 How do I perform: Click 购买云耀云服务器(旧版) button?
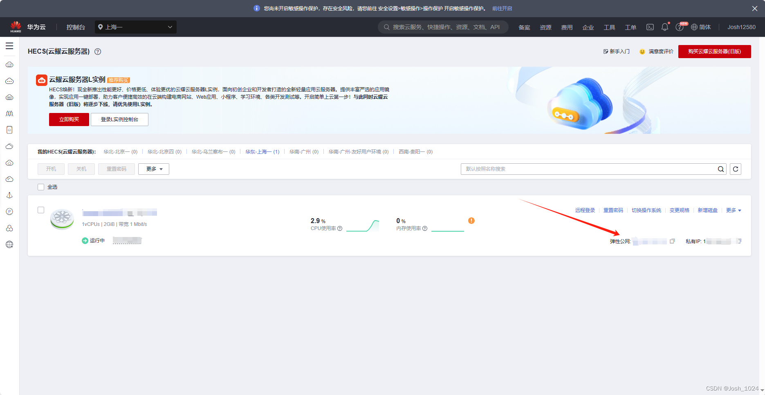pos(715,52)
